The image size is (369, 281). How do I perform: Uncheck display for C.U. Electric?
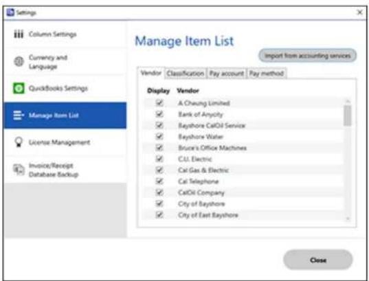[x=159, y=159]
